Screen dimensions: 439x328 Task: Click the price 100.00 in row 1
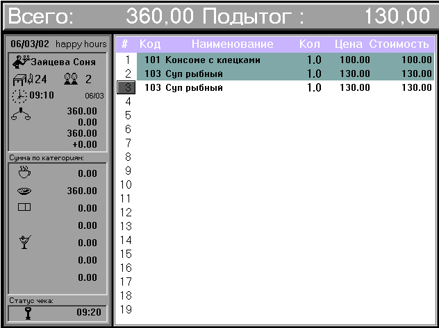coord(355,60)
